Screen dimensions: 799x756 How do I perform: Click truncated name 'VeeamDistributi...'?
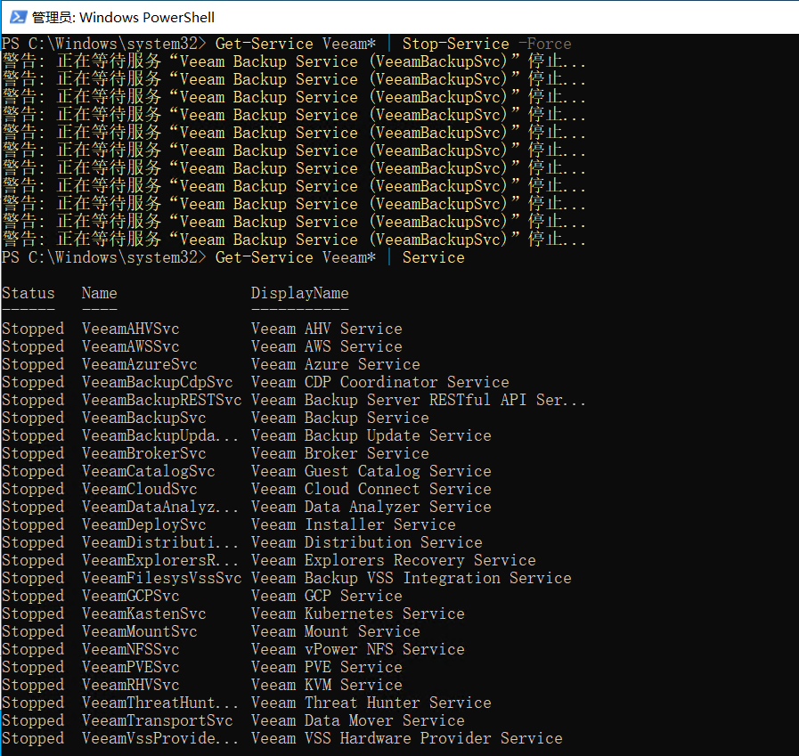point(160,542)
